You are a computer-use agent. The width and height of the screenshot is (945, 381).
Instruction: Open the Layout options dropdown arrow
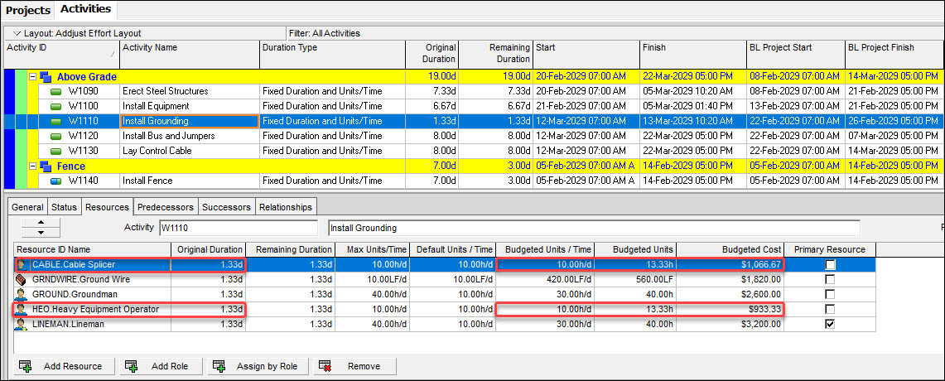coord(17,33)
